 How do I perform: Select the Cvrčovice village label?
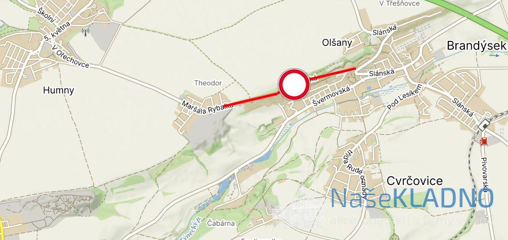click(x=415, y=180)
